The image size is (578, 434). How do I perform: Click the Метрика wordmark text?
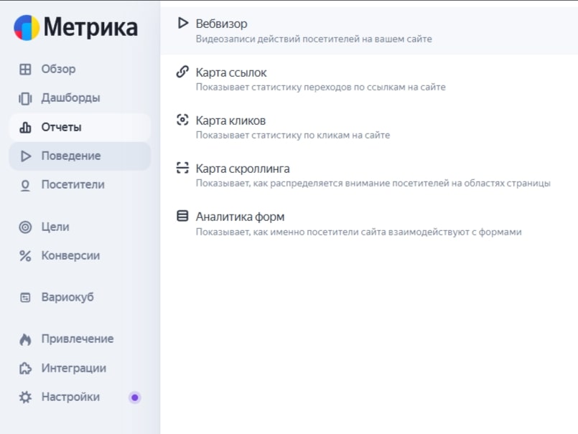(90, 28)
